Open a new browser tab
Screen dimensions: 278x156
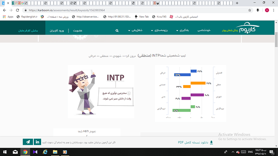click(x=237, y=3)
